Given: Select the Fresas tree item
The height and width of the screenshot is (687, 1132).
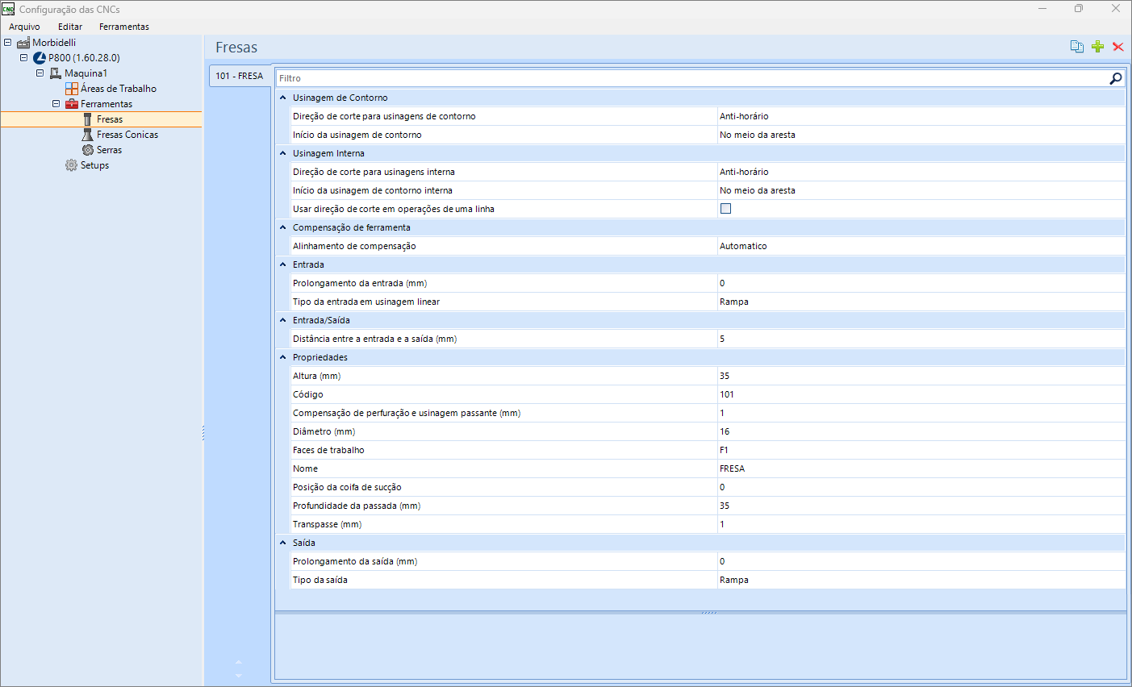Looking at the screenshot, I should click(x=110, y=119).
